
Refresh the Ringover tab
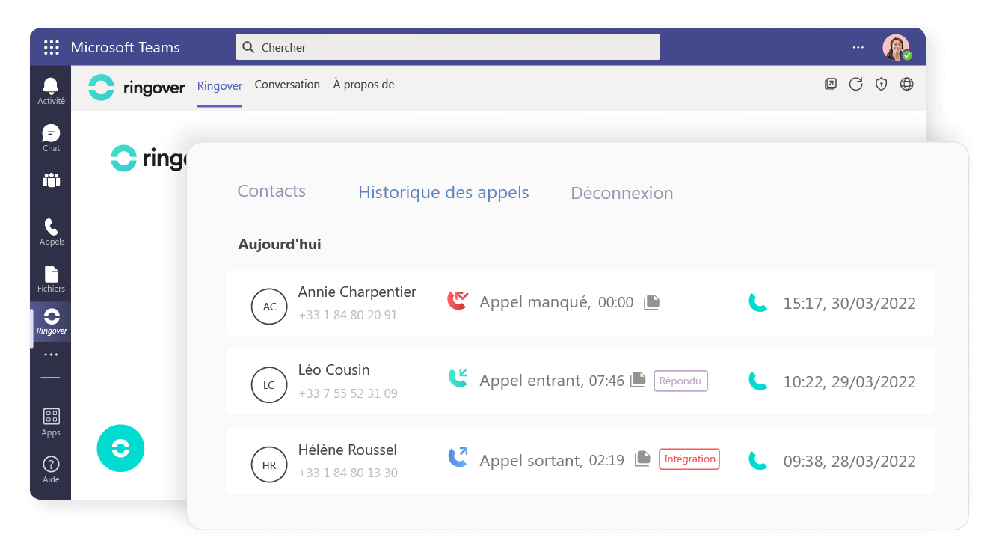pos(855,84)
